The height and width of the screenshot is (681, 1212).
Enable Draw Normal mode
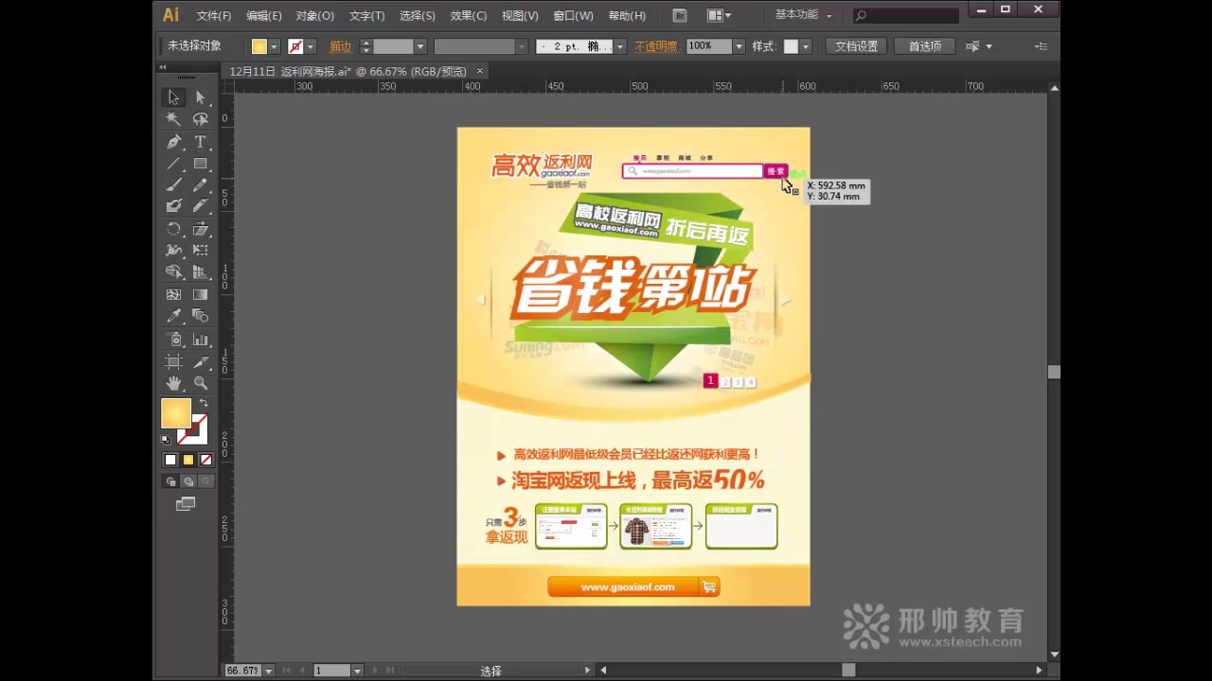170,481
